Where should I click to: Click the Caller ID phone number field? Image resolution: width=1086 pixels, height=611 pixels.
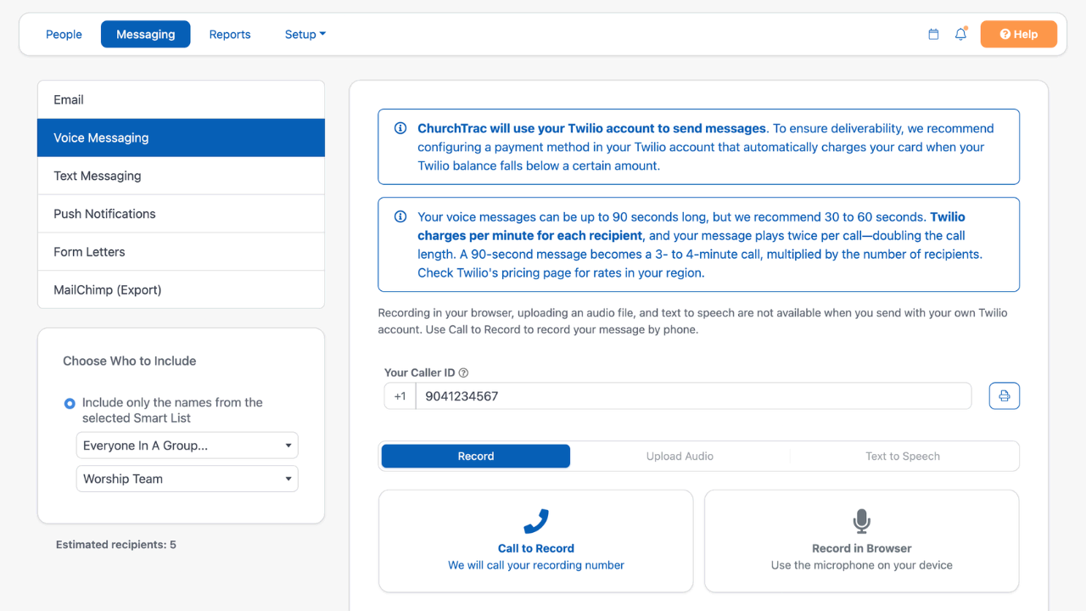693,396
